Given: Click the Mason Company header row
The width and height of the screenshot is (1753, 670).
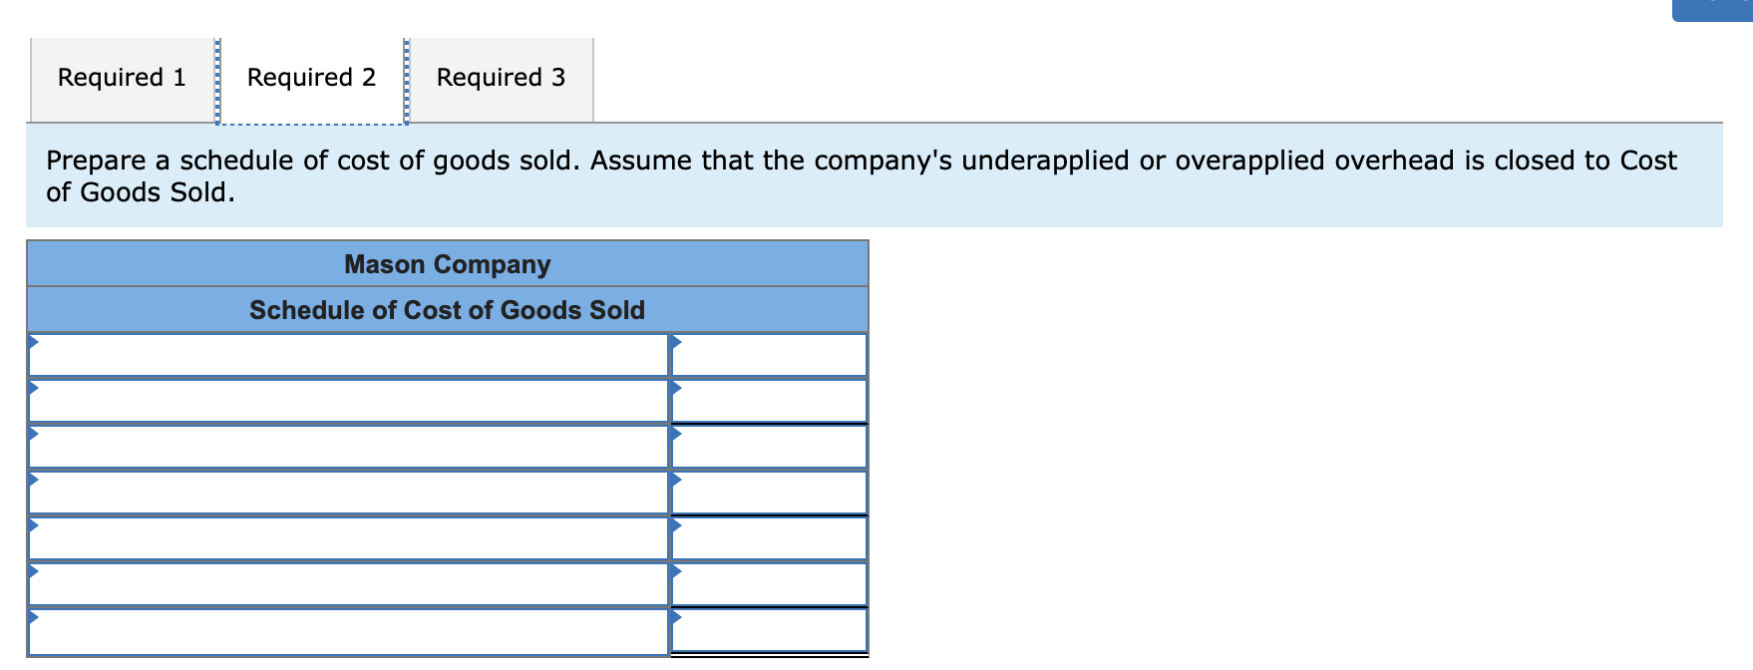Looking at the screenshot, I should coord(447,264).
